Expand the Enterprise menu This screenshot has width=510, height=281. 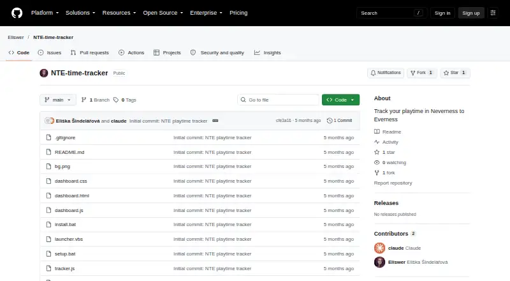pyautogui.click(x=206, y=13)
